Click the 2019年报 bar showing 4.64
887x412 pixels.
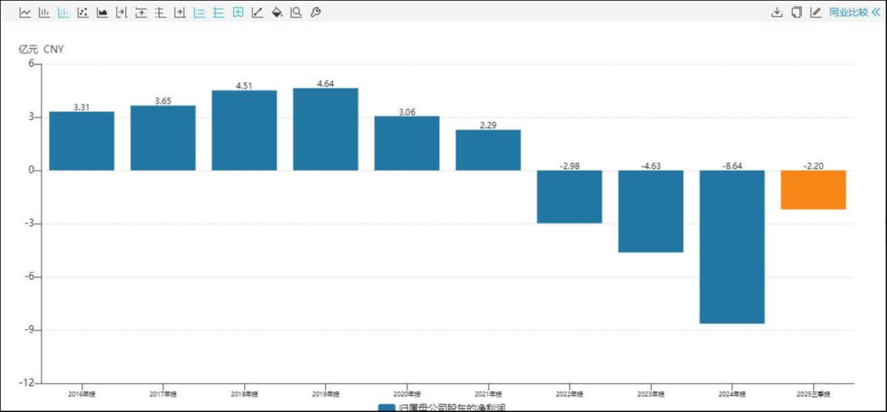[326, 130]
